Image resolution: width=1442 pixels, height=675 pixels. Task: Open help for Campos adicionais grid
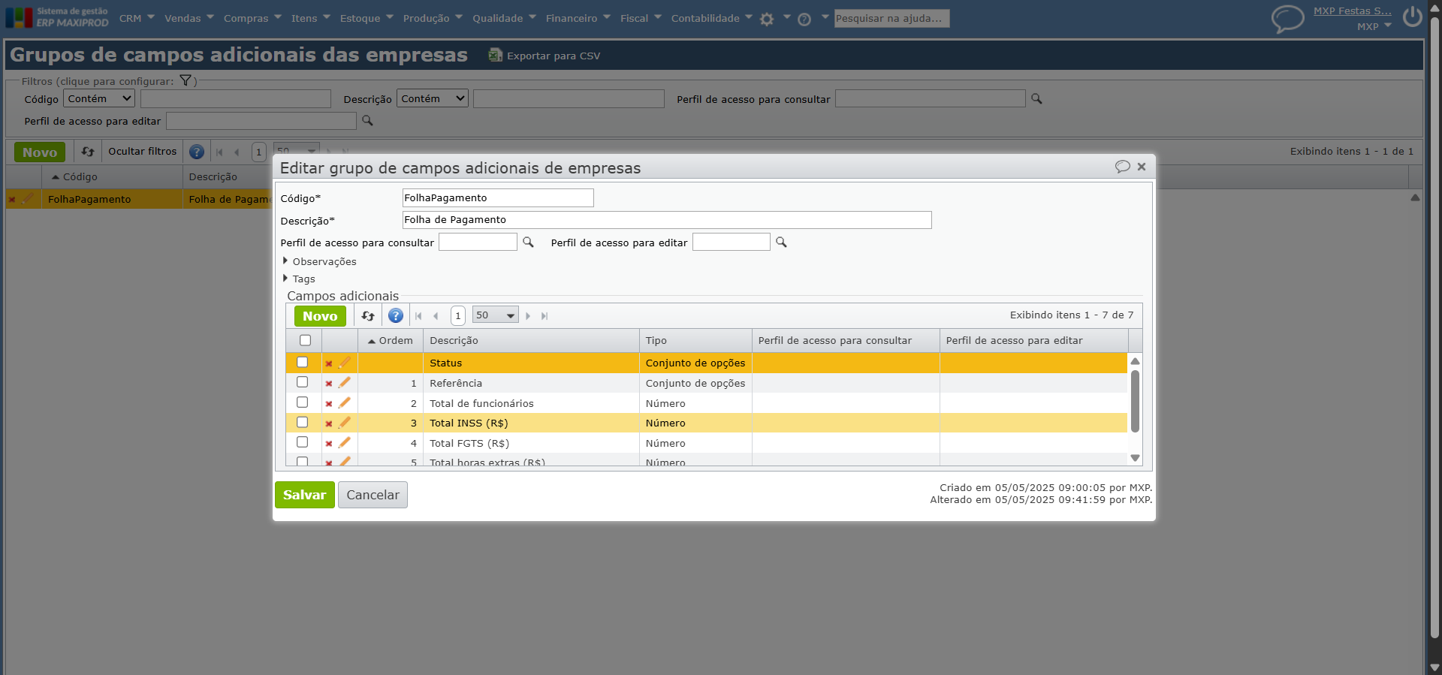[x=396, y=316]
